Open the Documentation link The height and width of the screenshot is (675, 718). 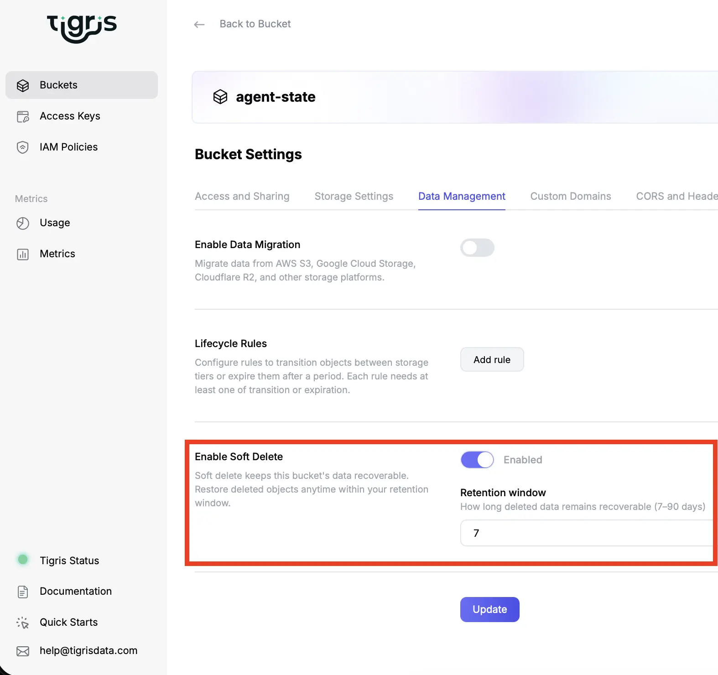click(x=76, y=591)
